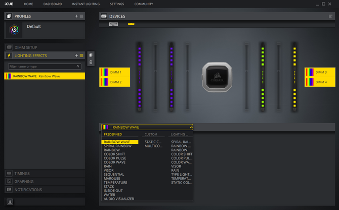Open the Graphing section
339x210 pixels.
[45, 182]
